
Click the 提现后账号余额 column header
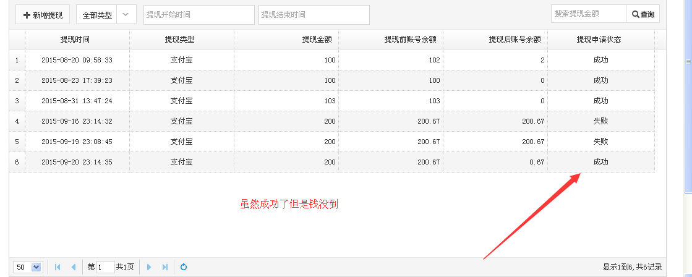[495, 40]
